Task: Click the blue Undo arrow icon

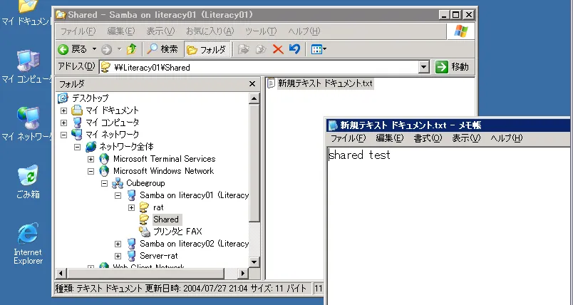Action: pos(294,49)
